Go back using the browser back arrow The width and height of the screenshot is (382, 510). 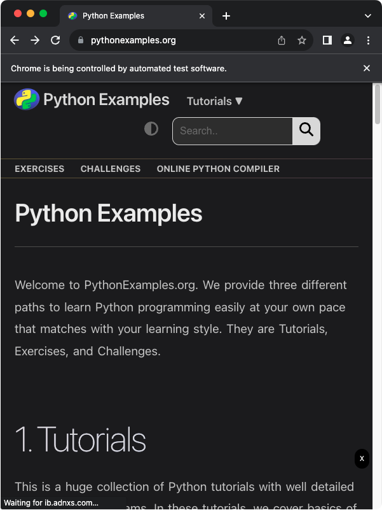(x=15, y=40)
